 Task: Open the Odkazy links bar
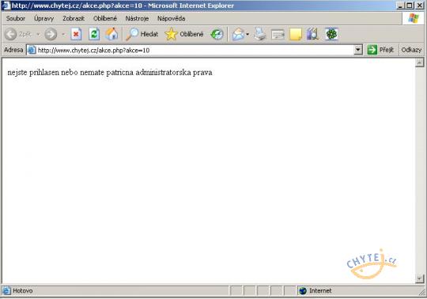pyautogui.click(x=411, y=50)
